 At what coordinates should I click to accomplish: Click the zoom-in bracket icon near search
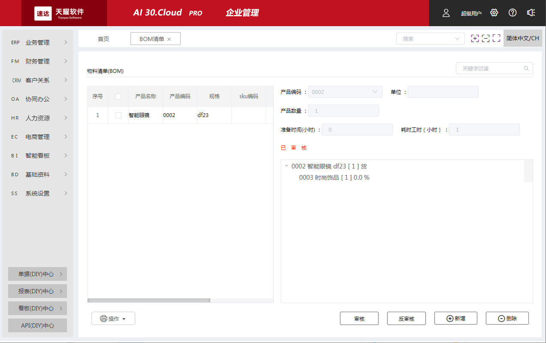click(x=475, y=38)
